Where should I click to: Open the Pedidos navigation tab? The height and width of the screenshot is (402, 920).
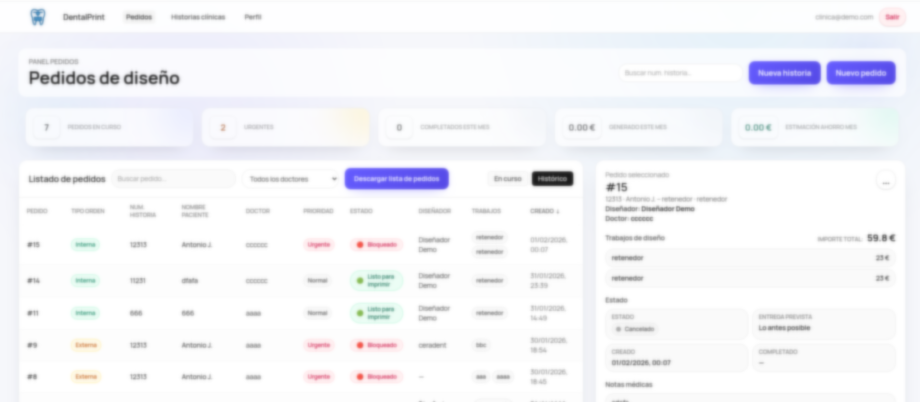point(139,17)
